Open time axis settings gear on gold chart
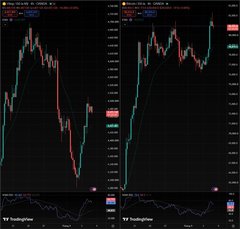Viewport: 240px width, 229px height. tap(113, 226)
